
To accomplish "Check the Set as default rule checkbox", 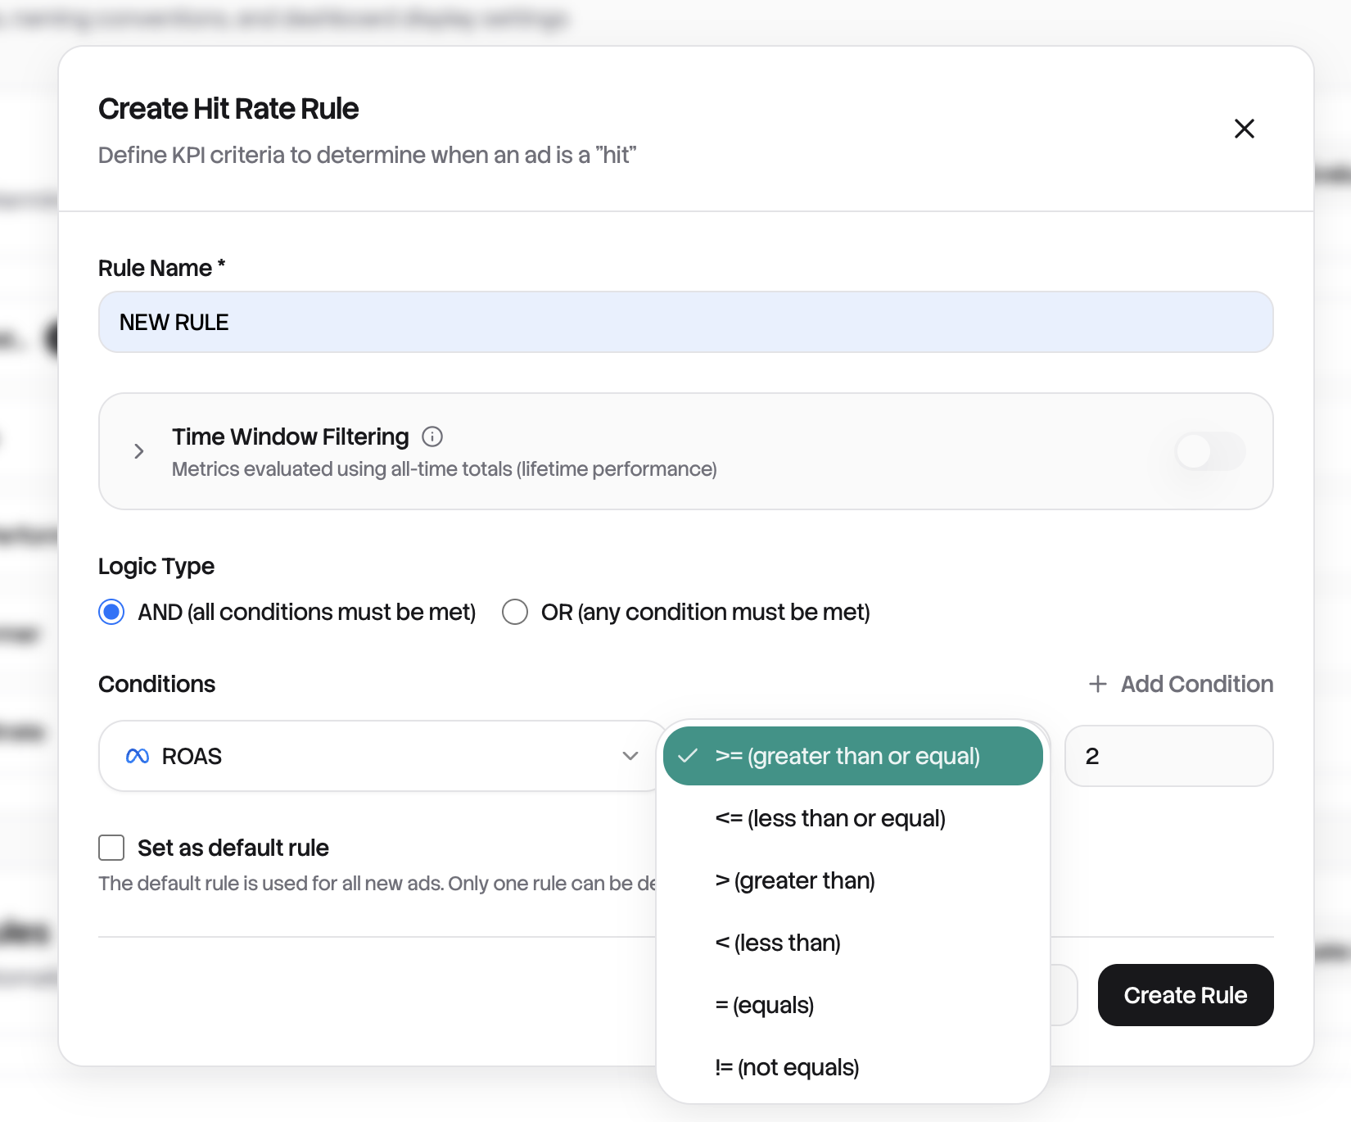I will pos(111,848).
